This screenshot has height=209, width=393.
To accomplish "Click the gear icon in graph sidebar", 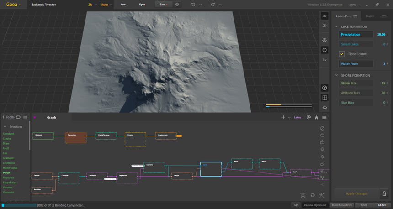I will coord(322,157).
